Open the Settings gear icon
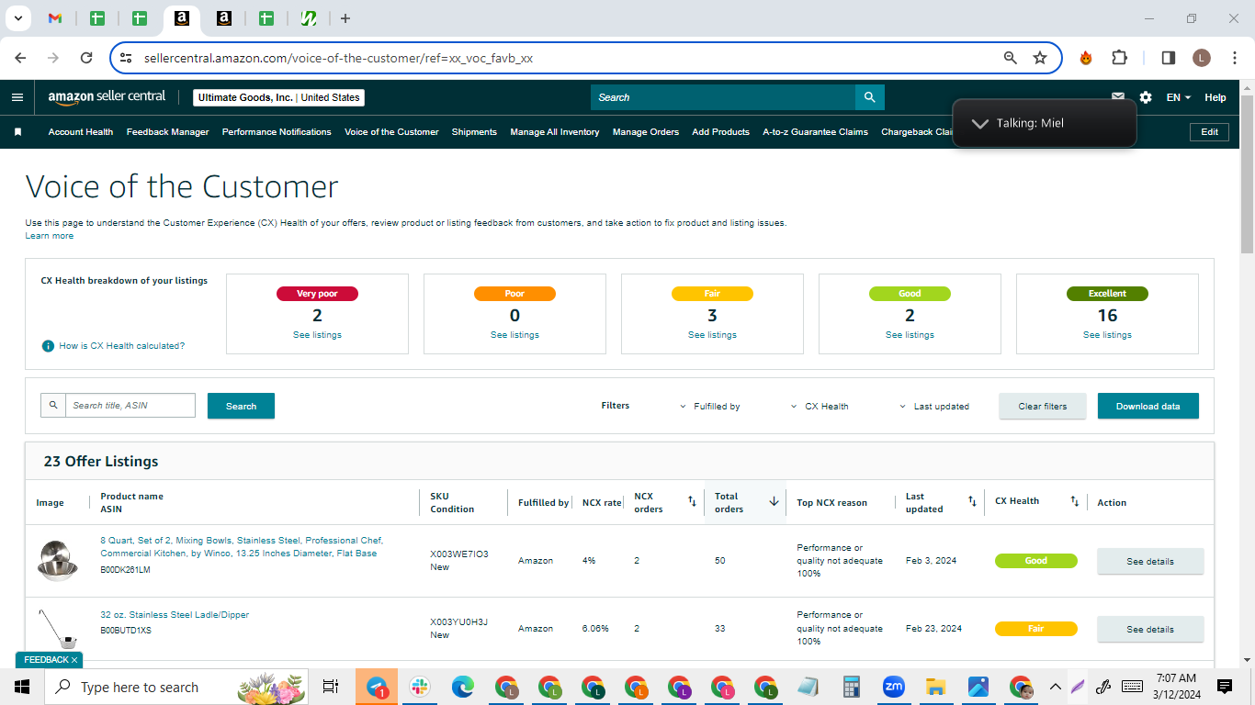This screenshot has height=705, width=1255. point(1146,97)
